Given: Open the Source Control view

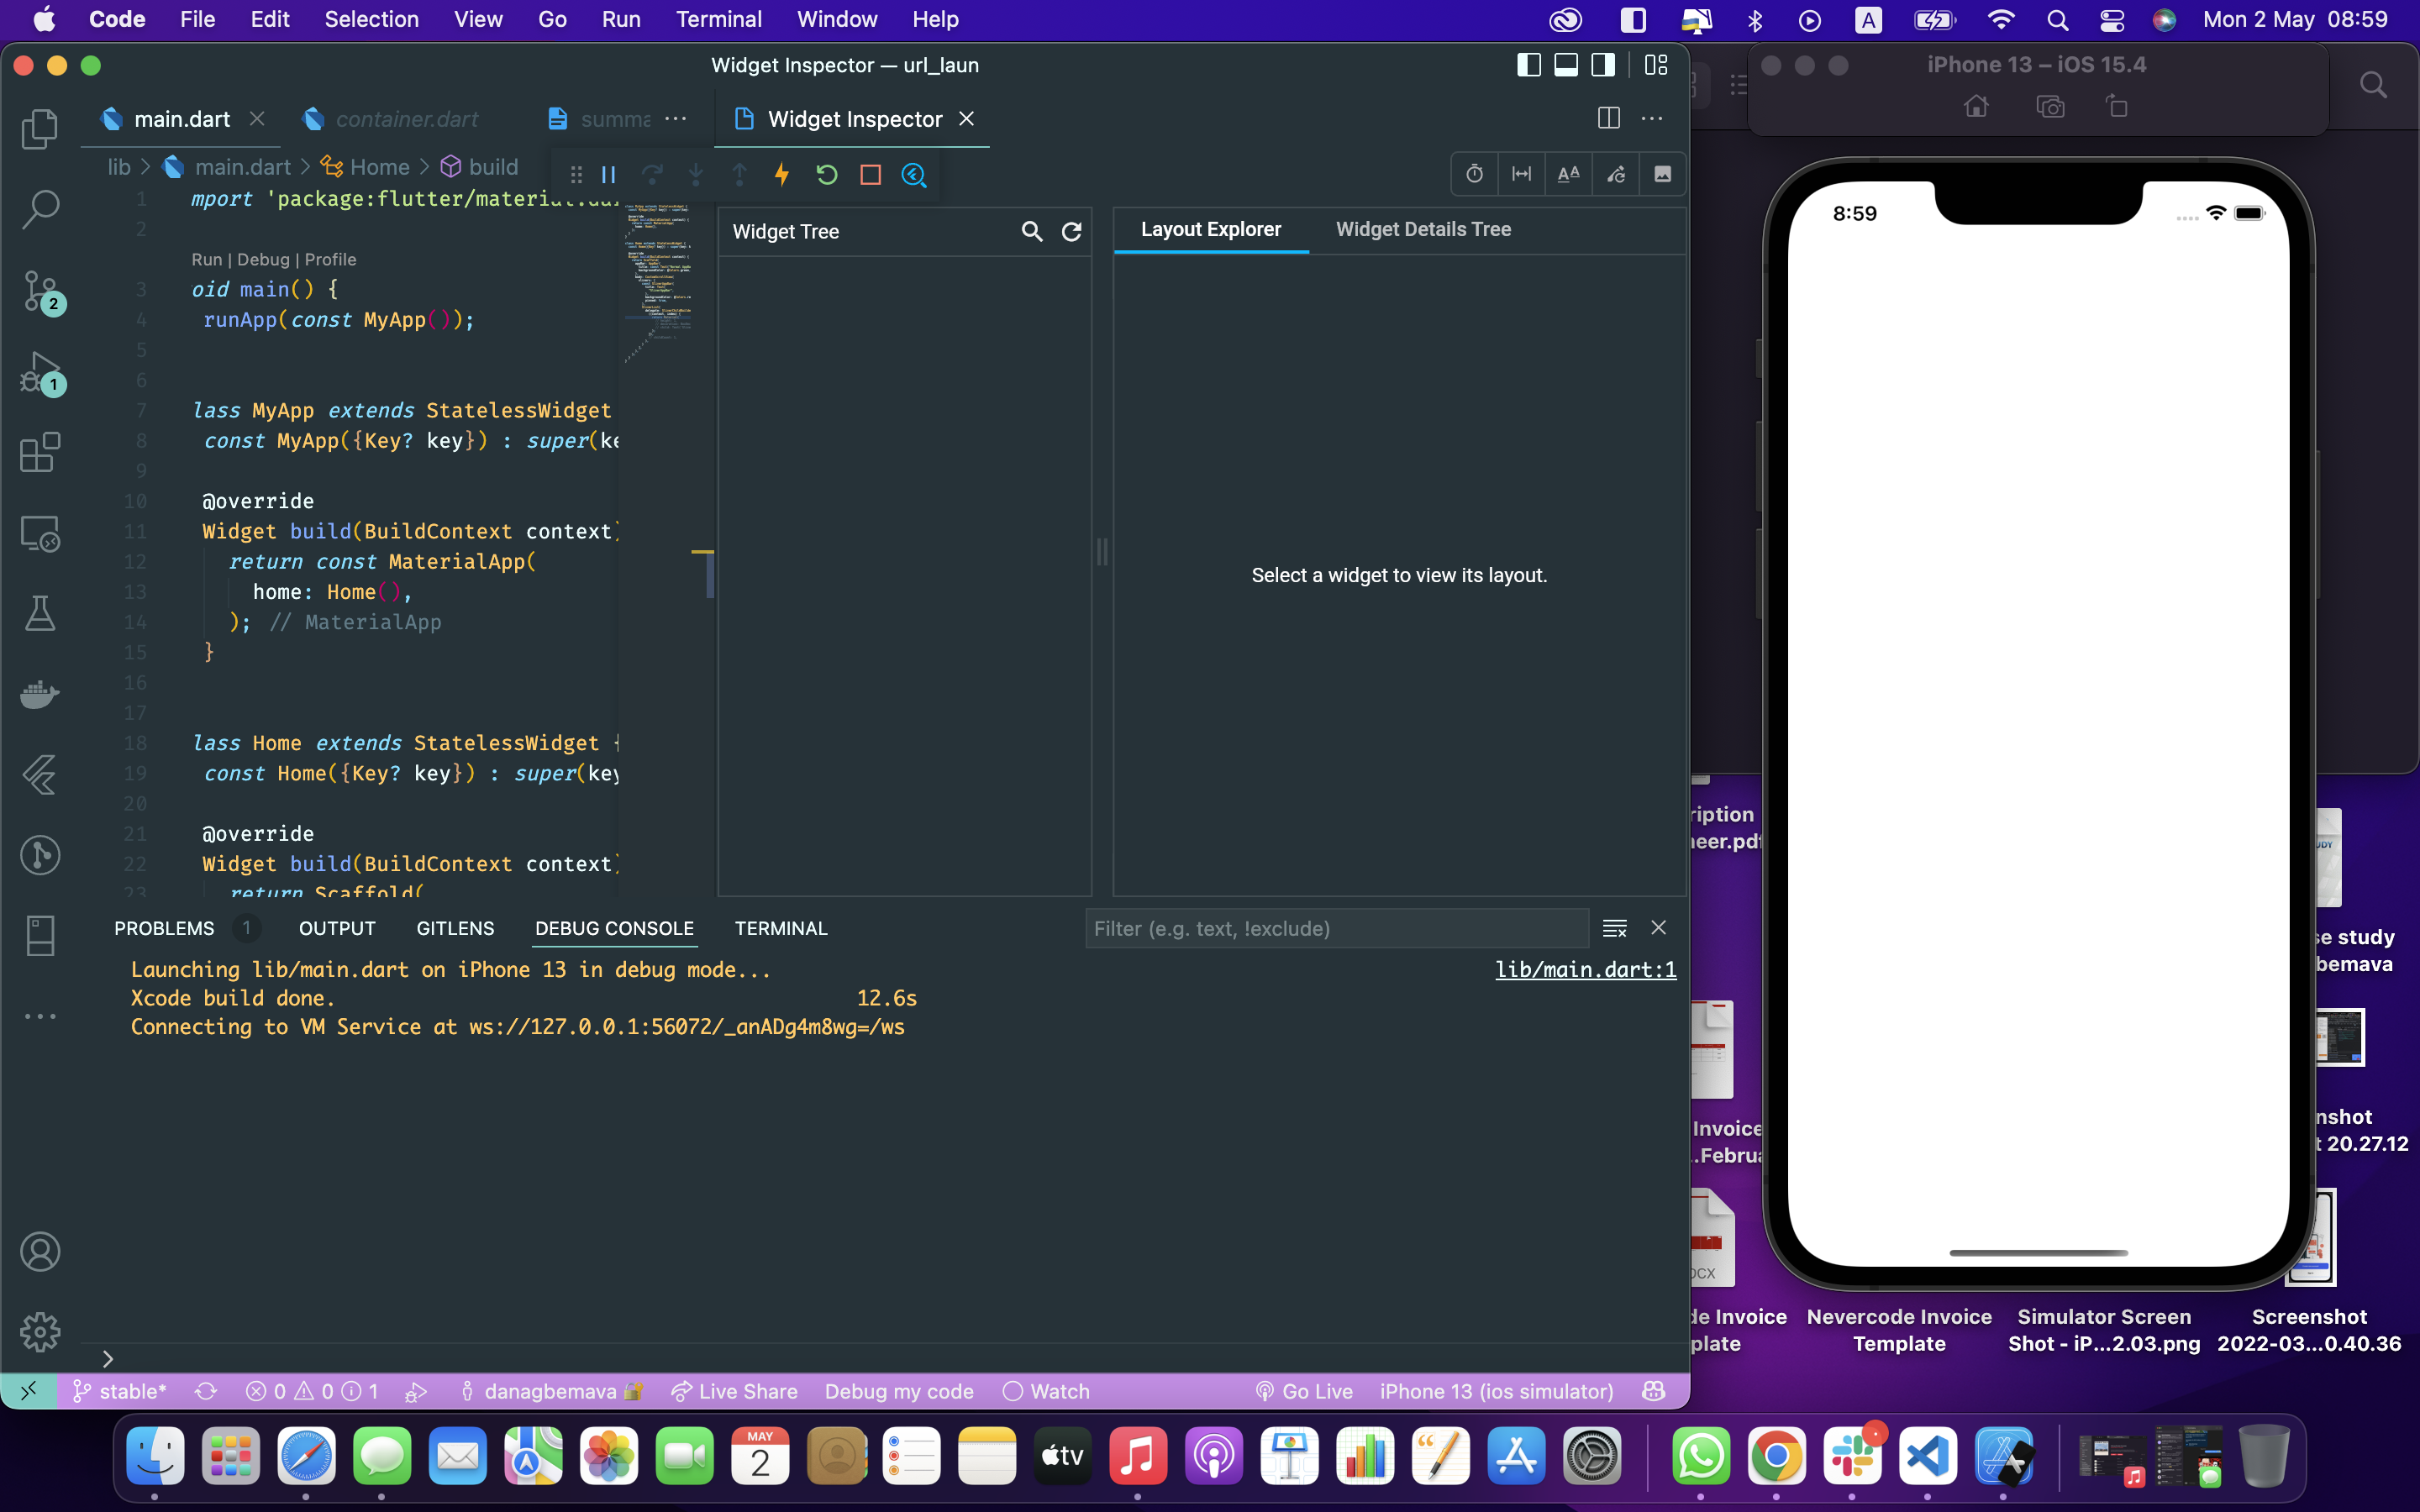Looking at the screenshot, I should tap(40, 290).
